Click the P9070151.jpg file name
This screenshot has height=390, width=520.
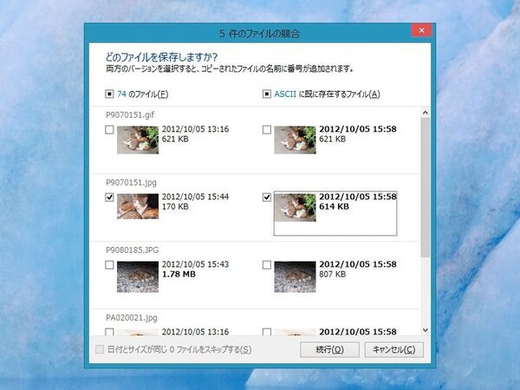[132, 183]
